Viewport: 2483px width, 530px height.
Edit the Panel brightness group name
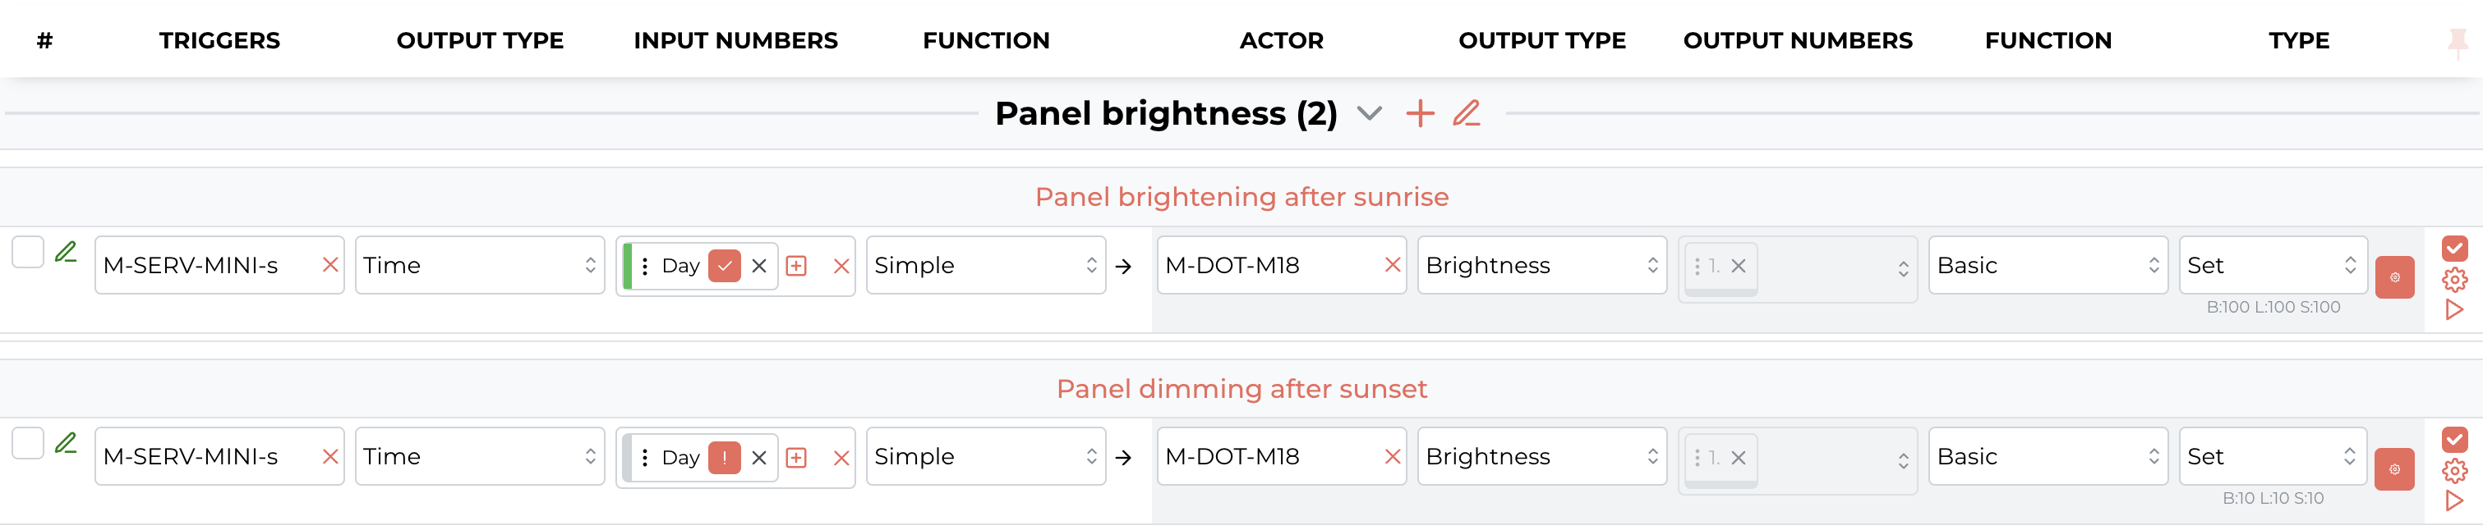(x=1466, y=113)
